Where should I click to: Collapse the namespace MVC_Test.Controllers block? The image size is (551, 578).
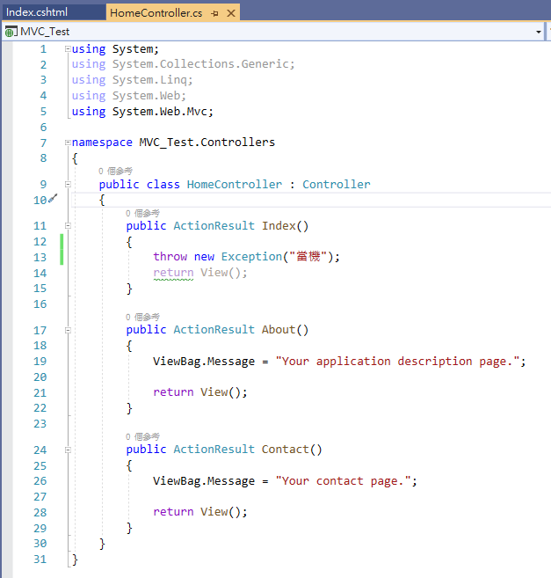[68, 143]
